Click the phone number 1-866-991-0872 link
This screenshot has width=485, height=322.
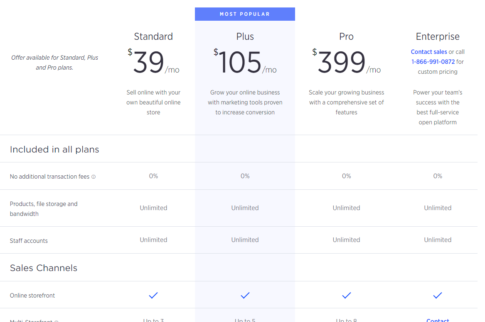pos(433,62)
